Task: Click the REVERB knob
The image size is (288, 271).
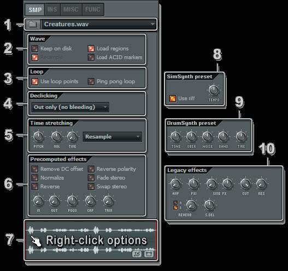Action: click(x=191, y=205)
